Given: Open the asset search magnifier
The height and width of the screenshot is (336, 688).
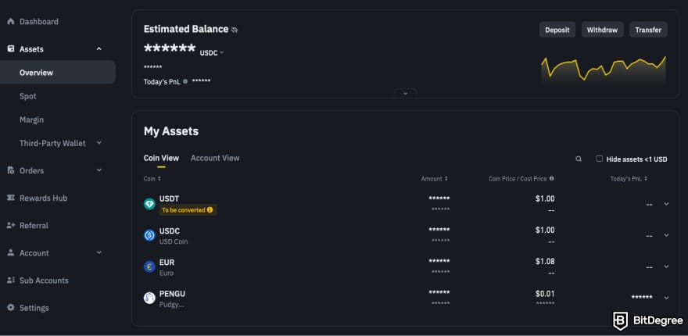Looking at the screenshot, I should [x=579, y=159].
